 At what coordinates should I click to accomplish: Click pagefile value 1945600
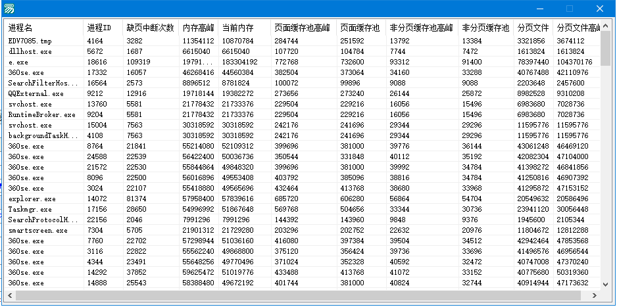(x=531, y=220)
